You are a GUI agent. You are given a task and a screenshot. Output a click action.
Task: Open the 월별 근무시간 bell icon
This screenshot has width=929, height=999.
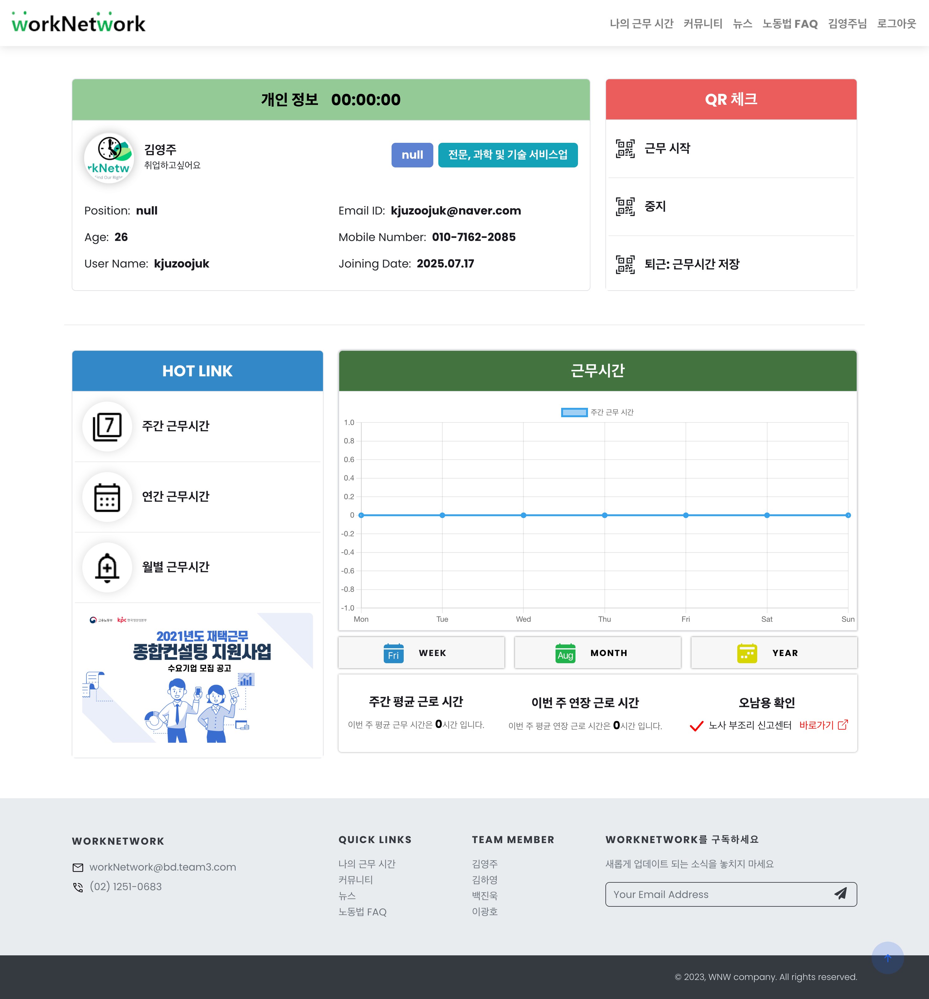tap(107, 567)
